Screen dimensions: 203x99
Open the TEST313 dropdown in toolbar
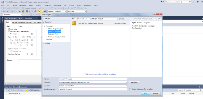pos(21,15)
